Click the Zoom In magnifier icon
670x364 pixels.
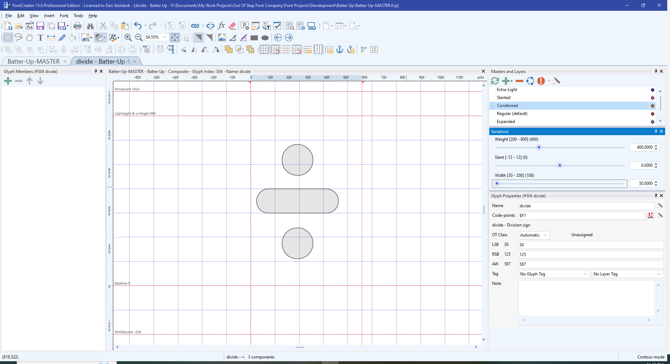[128, 38]
